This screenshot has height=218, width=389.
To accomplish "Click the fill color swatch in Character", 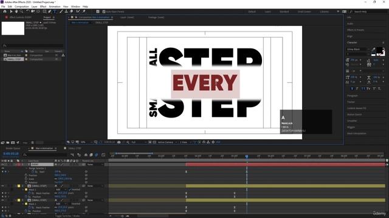I will [379, 50].
